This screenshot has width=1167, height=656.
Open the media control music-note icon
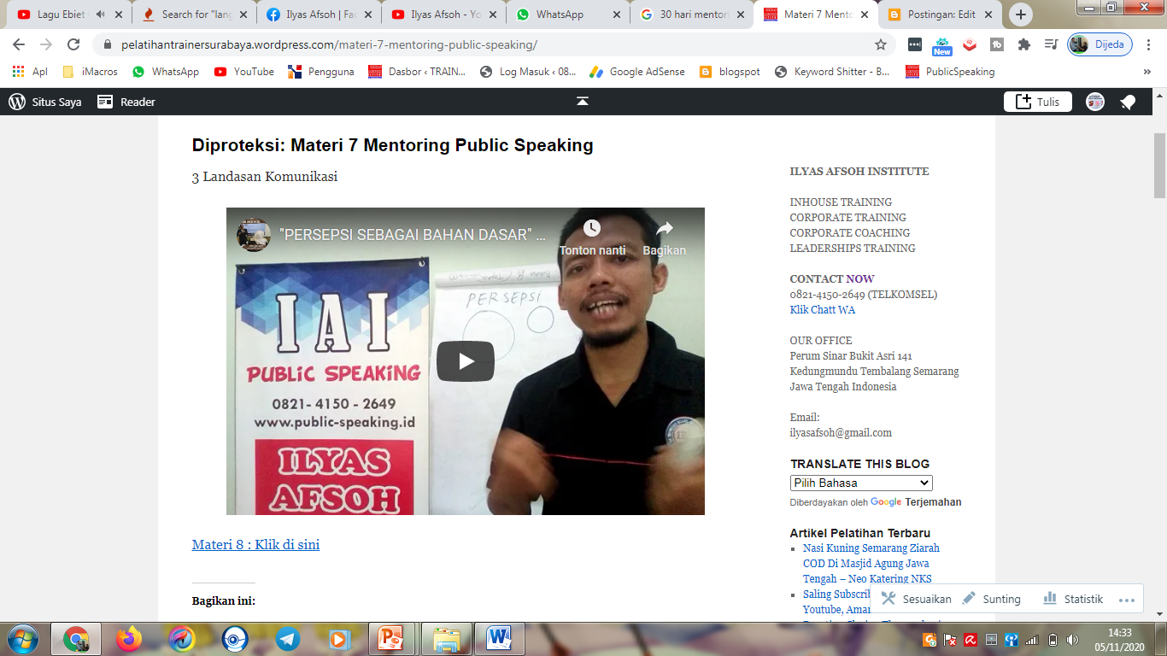click(x=1051, y=44)
